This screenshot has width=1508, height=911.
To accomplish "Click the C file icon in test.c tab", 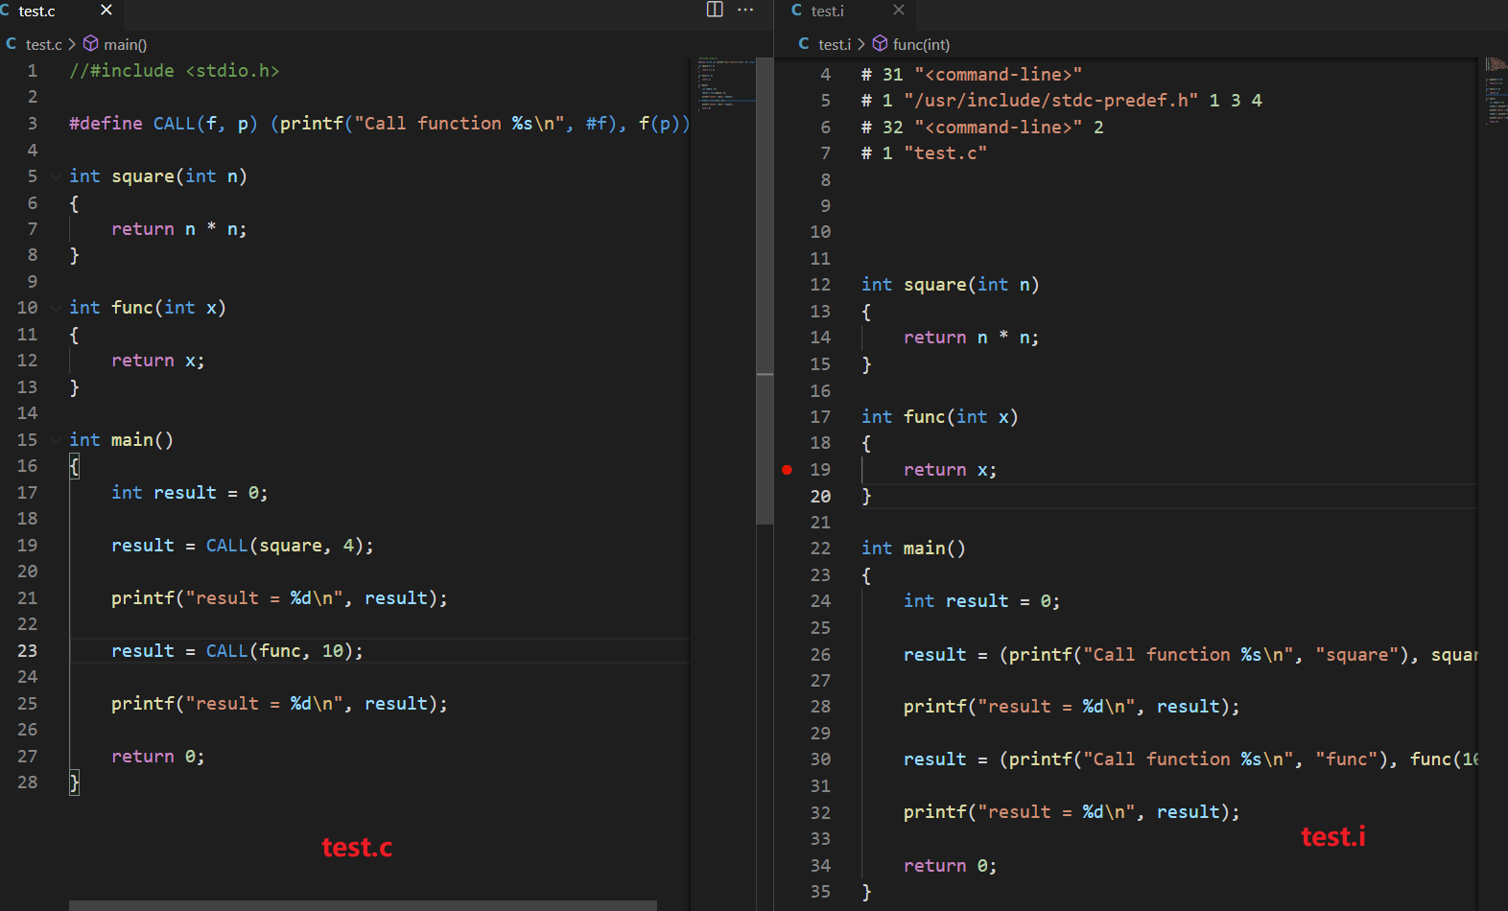I will 5,11.
